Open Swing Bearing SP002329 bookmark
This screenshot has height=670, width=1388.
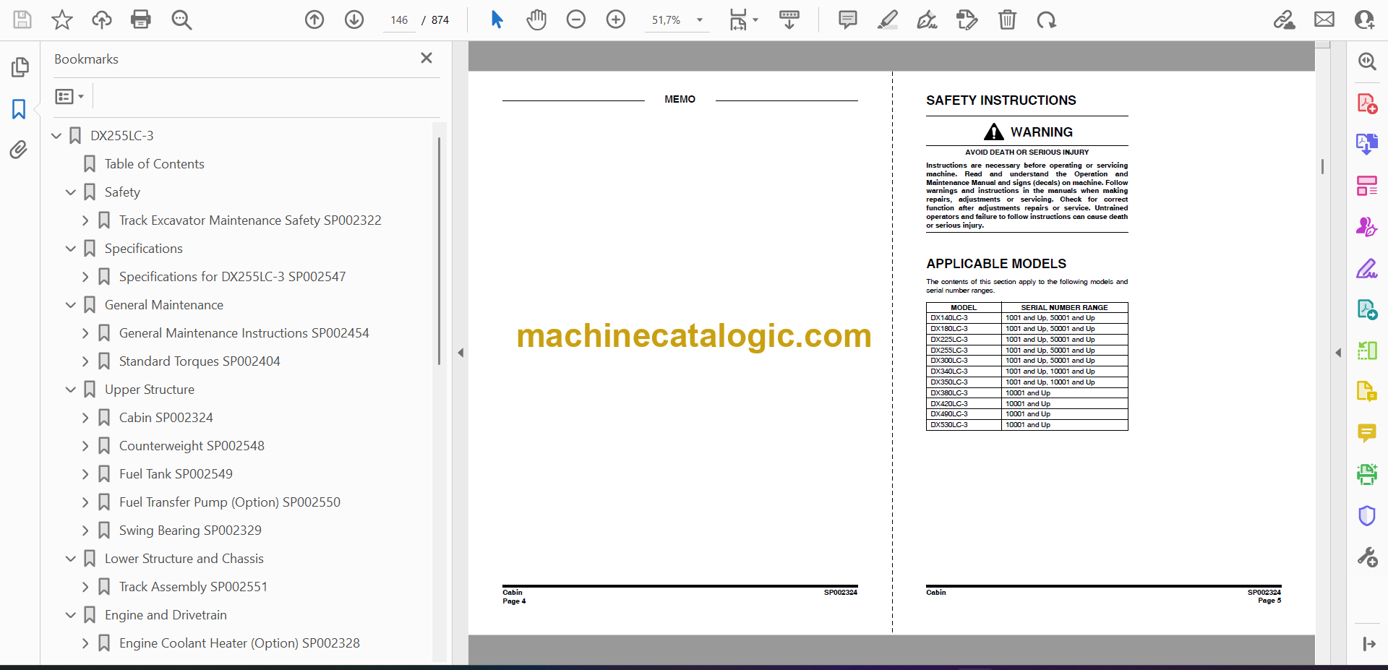190,531
